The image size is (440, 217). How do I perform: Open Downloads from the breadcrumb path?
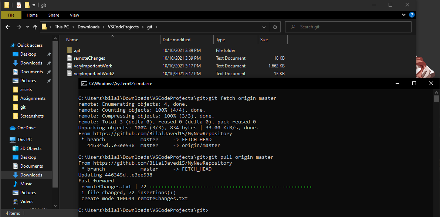point(89,27)
